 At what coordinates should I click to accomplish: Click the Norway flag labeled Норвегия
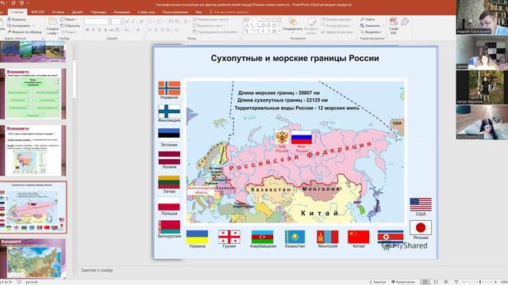click(169, 88)
